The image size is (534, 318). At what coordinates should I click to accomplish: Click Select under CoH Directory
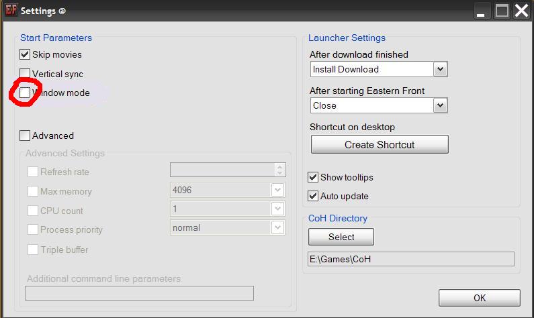tap(341, 237)
